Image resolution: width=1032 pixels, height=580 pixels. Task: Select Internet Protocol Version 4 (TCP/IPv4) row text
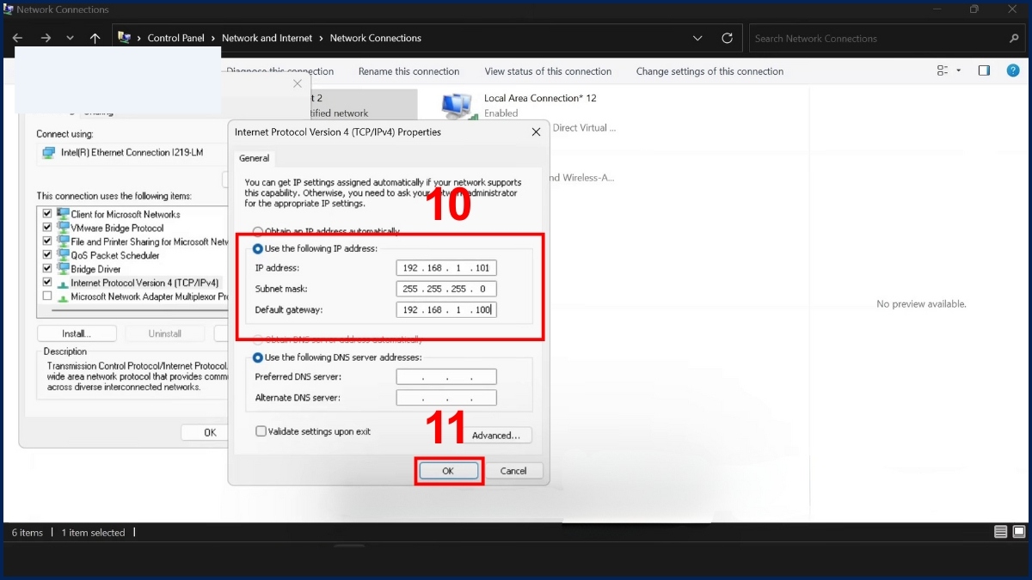tap(144, 283)
